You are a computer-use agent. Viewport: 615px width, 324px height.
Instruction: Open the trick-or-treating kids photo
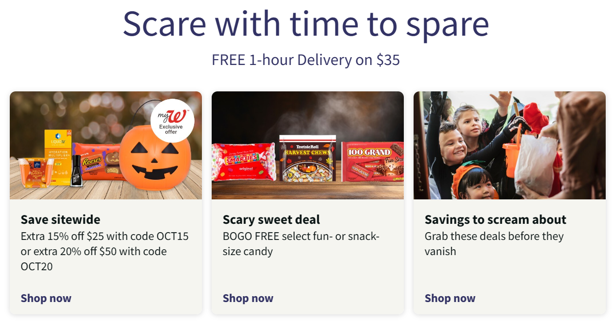509,145
